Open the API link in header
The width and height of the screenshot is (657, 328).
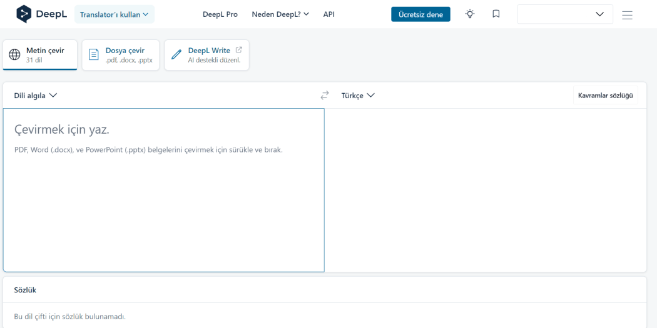(x=329, y=14)
